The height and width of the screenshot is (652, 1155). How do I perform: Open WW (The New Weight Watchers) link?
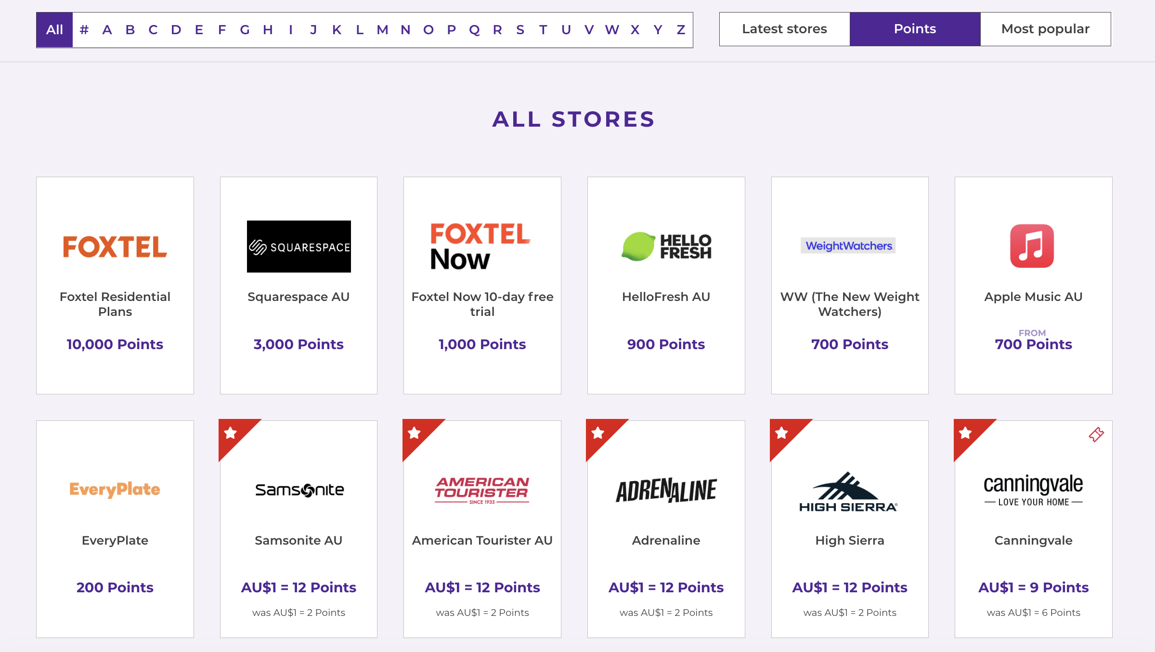coord(850,304)
